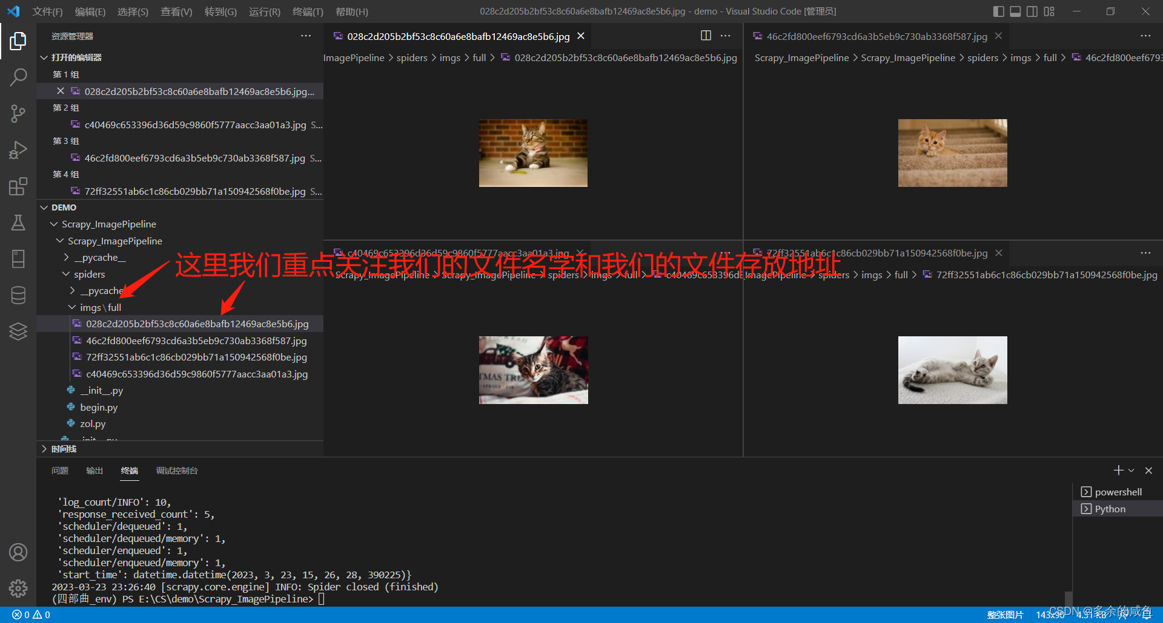
Task: Collapse the imgs\full folder
Action: [72, 307]
